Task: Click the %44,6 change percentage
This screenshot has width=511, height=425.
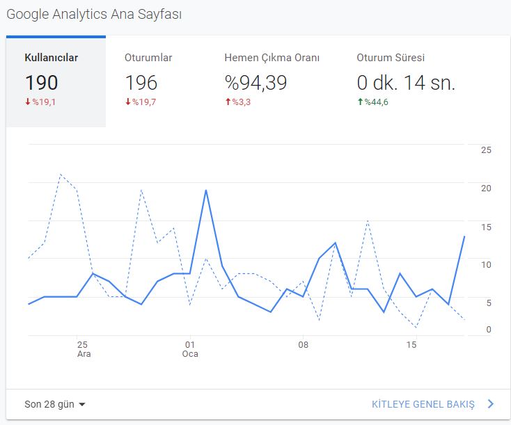Action: point(377,102)
